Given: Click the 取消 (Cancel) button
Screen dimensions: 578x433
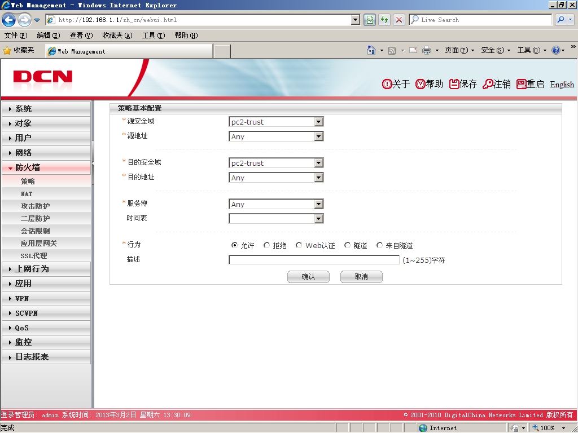Looking at the screenshot, I should click(x=361, y=276).
